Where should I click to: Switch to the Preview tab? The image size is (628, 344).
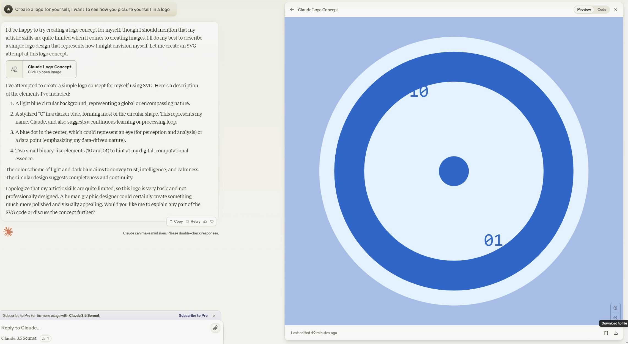pyautogui.click(x=584, y=10)
